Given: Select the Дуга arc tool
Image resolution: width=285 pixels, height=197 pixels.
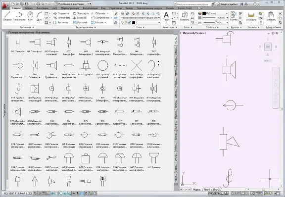Looking at the screenshot, I should pos(39,16).
